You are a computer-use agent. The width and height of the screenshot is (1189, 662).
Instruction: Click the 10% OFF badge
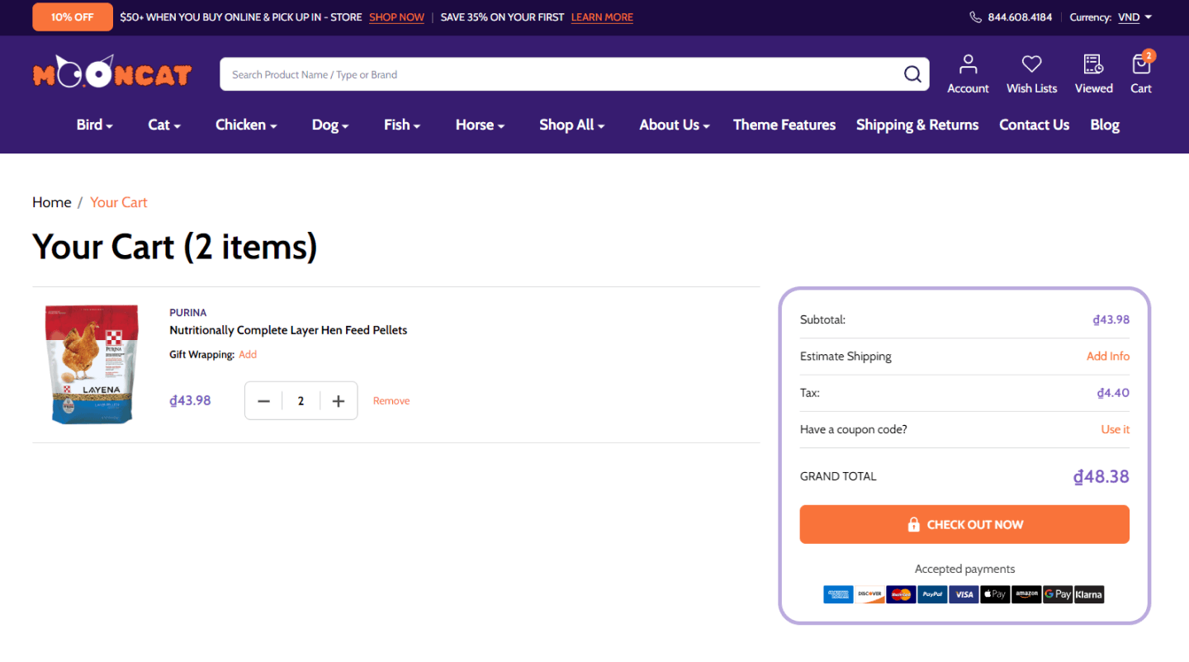coord(73,17)
